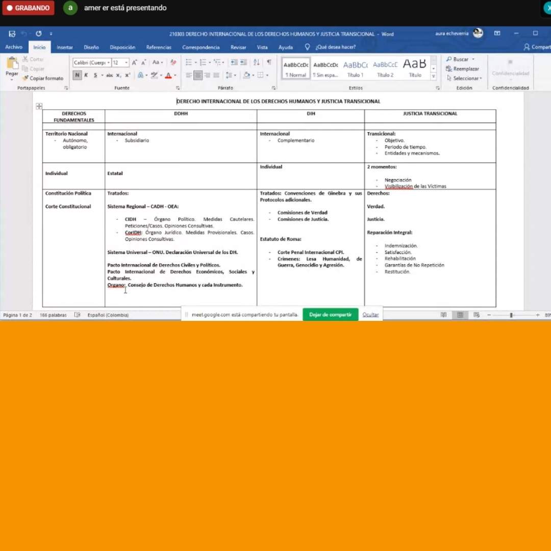The image size is (551, 551).
Task: Increase the paragraph indent
Action: click(243, 63)
